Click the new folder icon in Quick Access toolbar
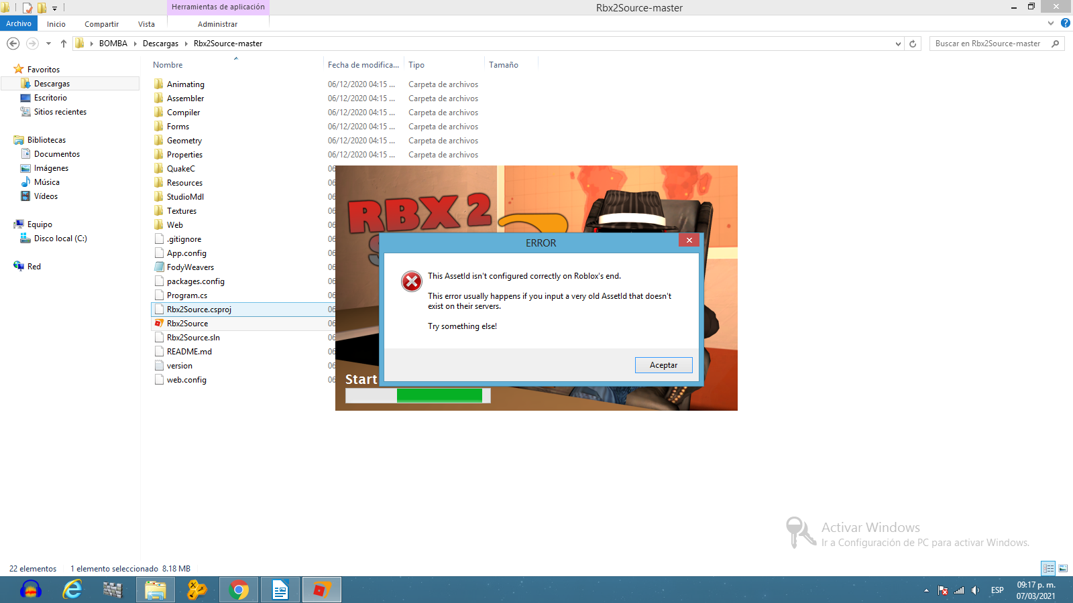The width and height of the screenshot is (1073, 603). [40, 7]
